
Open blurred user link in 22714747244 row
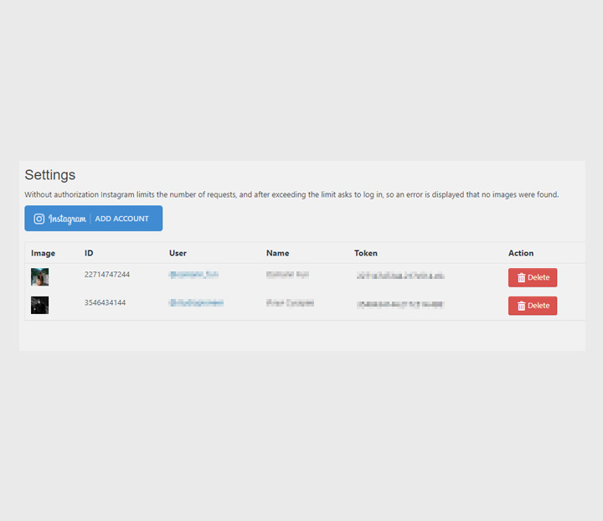click(193, 275)
